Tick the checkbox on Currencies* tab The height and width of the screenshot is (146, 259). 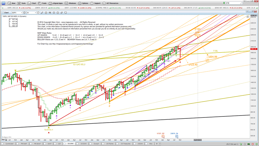click(x=2, y=144)
